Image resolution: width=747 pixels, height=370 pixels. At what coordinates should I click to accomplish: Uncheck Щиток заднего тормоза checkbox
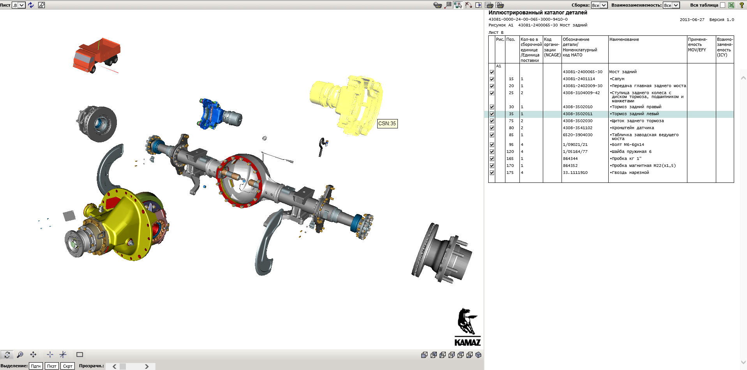coord(492,121)
